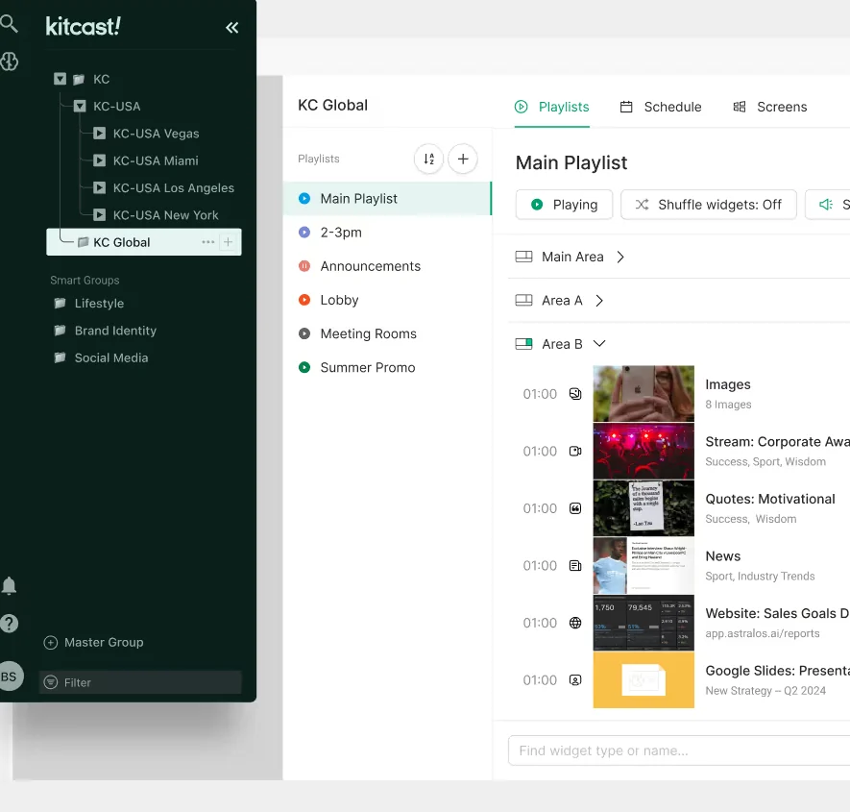Open the News widget thumbnail

[x=644, y=566]
